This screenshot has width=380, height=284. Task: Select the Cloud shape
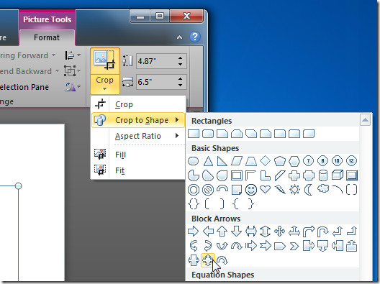click(323, 188)
